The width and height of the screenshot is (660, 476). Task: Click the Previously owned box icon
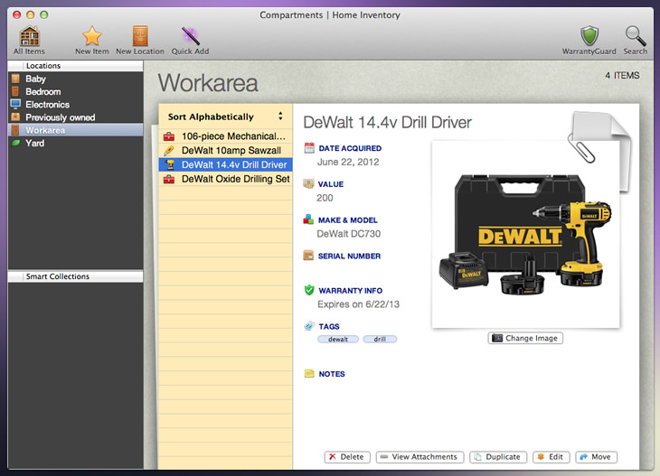tap(15, 117)
